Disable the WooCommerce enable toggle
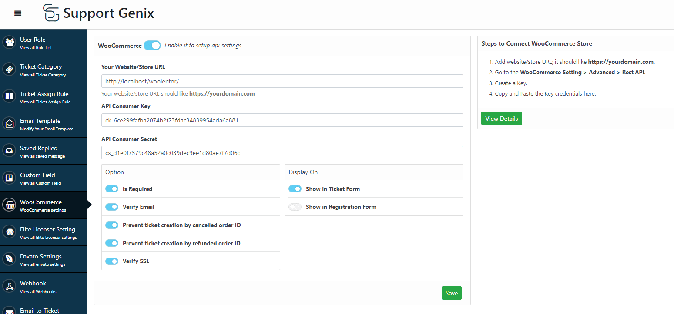 152,45
